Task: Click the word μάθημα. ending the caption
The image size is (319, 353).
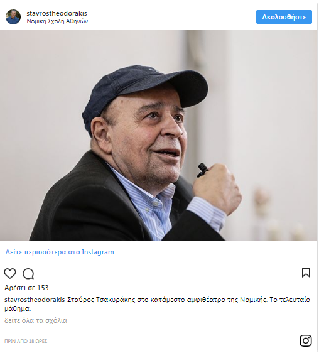Action: 18,309
